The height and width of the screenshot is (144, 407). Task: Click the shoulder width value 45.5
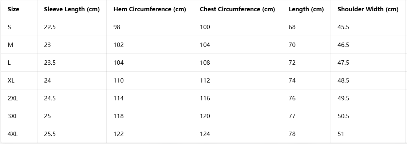pos(343,27)
